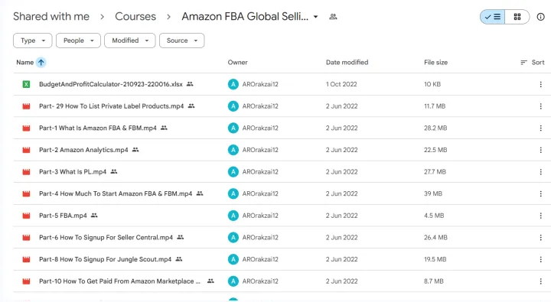Image resolution: width=551 pixels, height=302 pixels.
Task: Select Part-8 How To Signup For Jungle Scout.mp4
Action: 105,259
